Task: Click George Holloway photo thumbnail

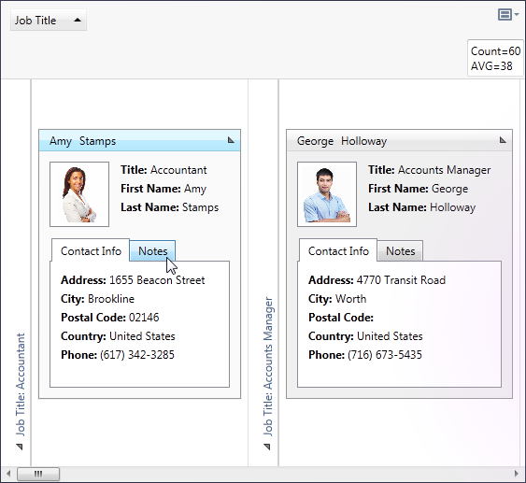Action: 327,194
